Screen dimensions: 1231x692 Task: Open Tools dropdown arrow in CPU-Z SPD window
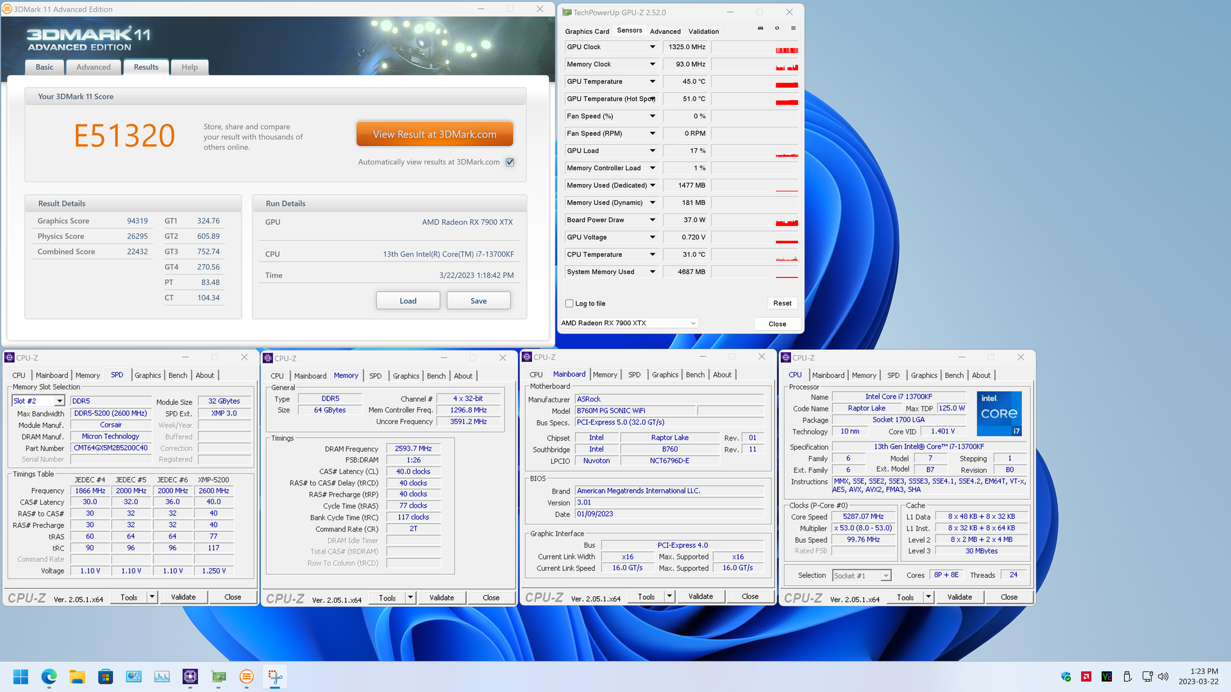click(152, 597)
